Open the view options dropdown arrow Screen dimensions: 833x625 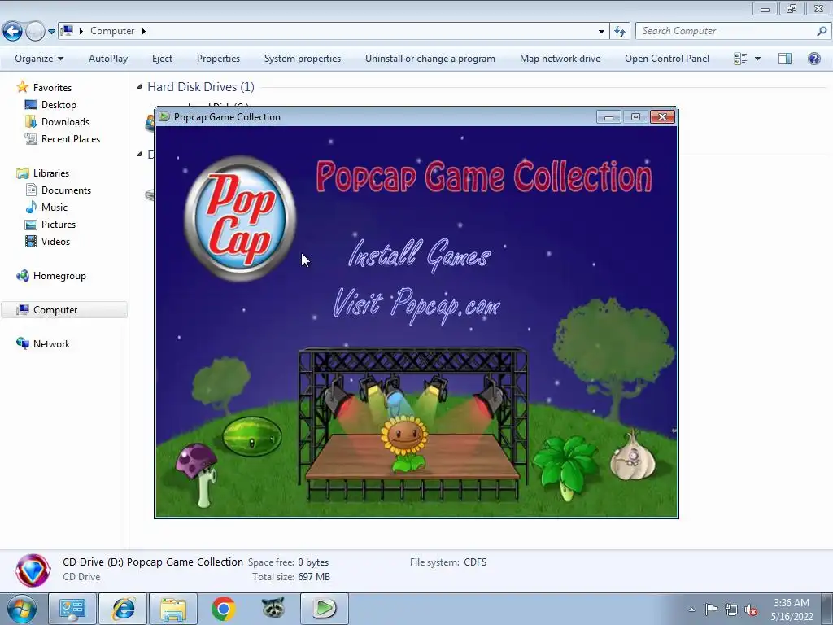click(x=757, y=59)
